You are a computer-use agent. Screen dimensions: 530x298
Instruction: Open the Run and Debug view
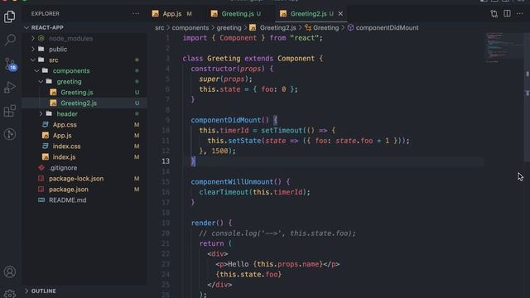pos(10,87)
